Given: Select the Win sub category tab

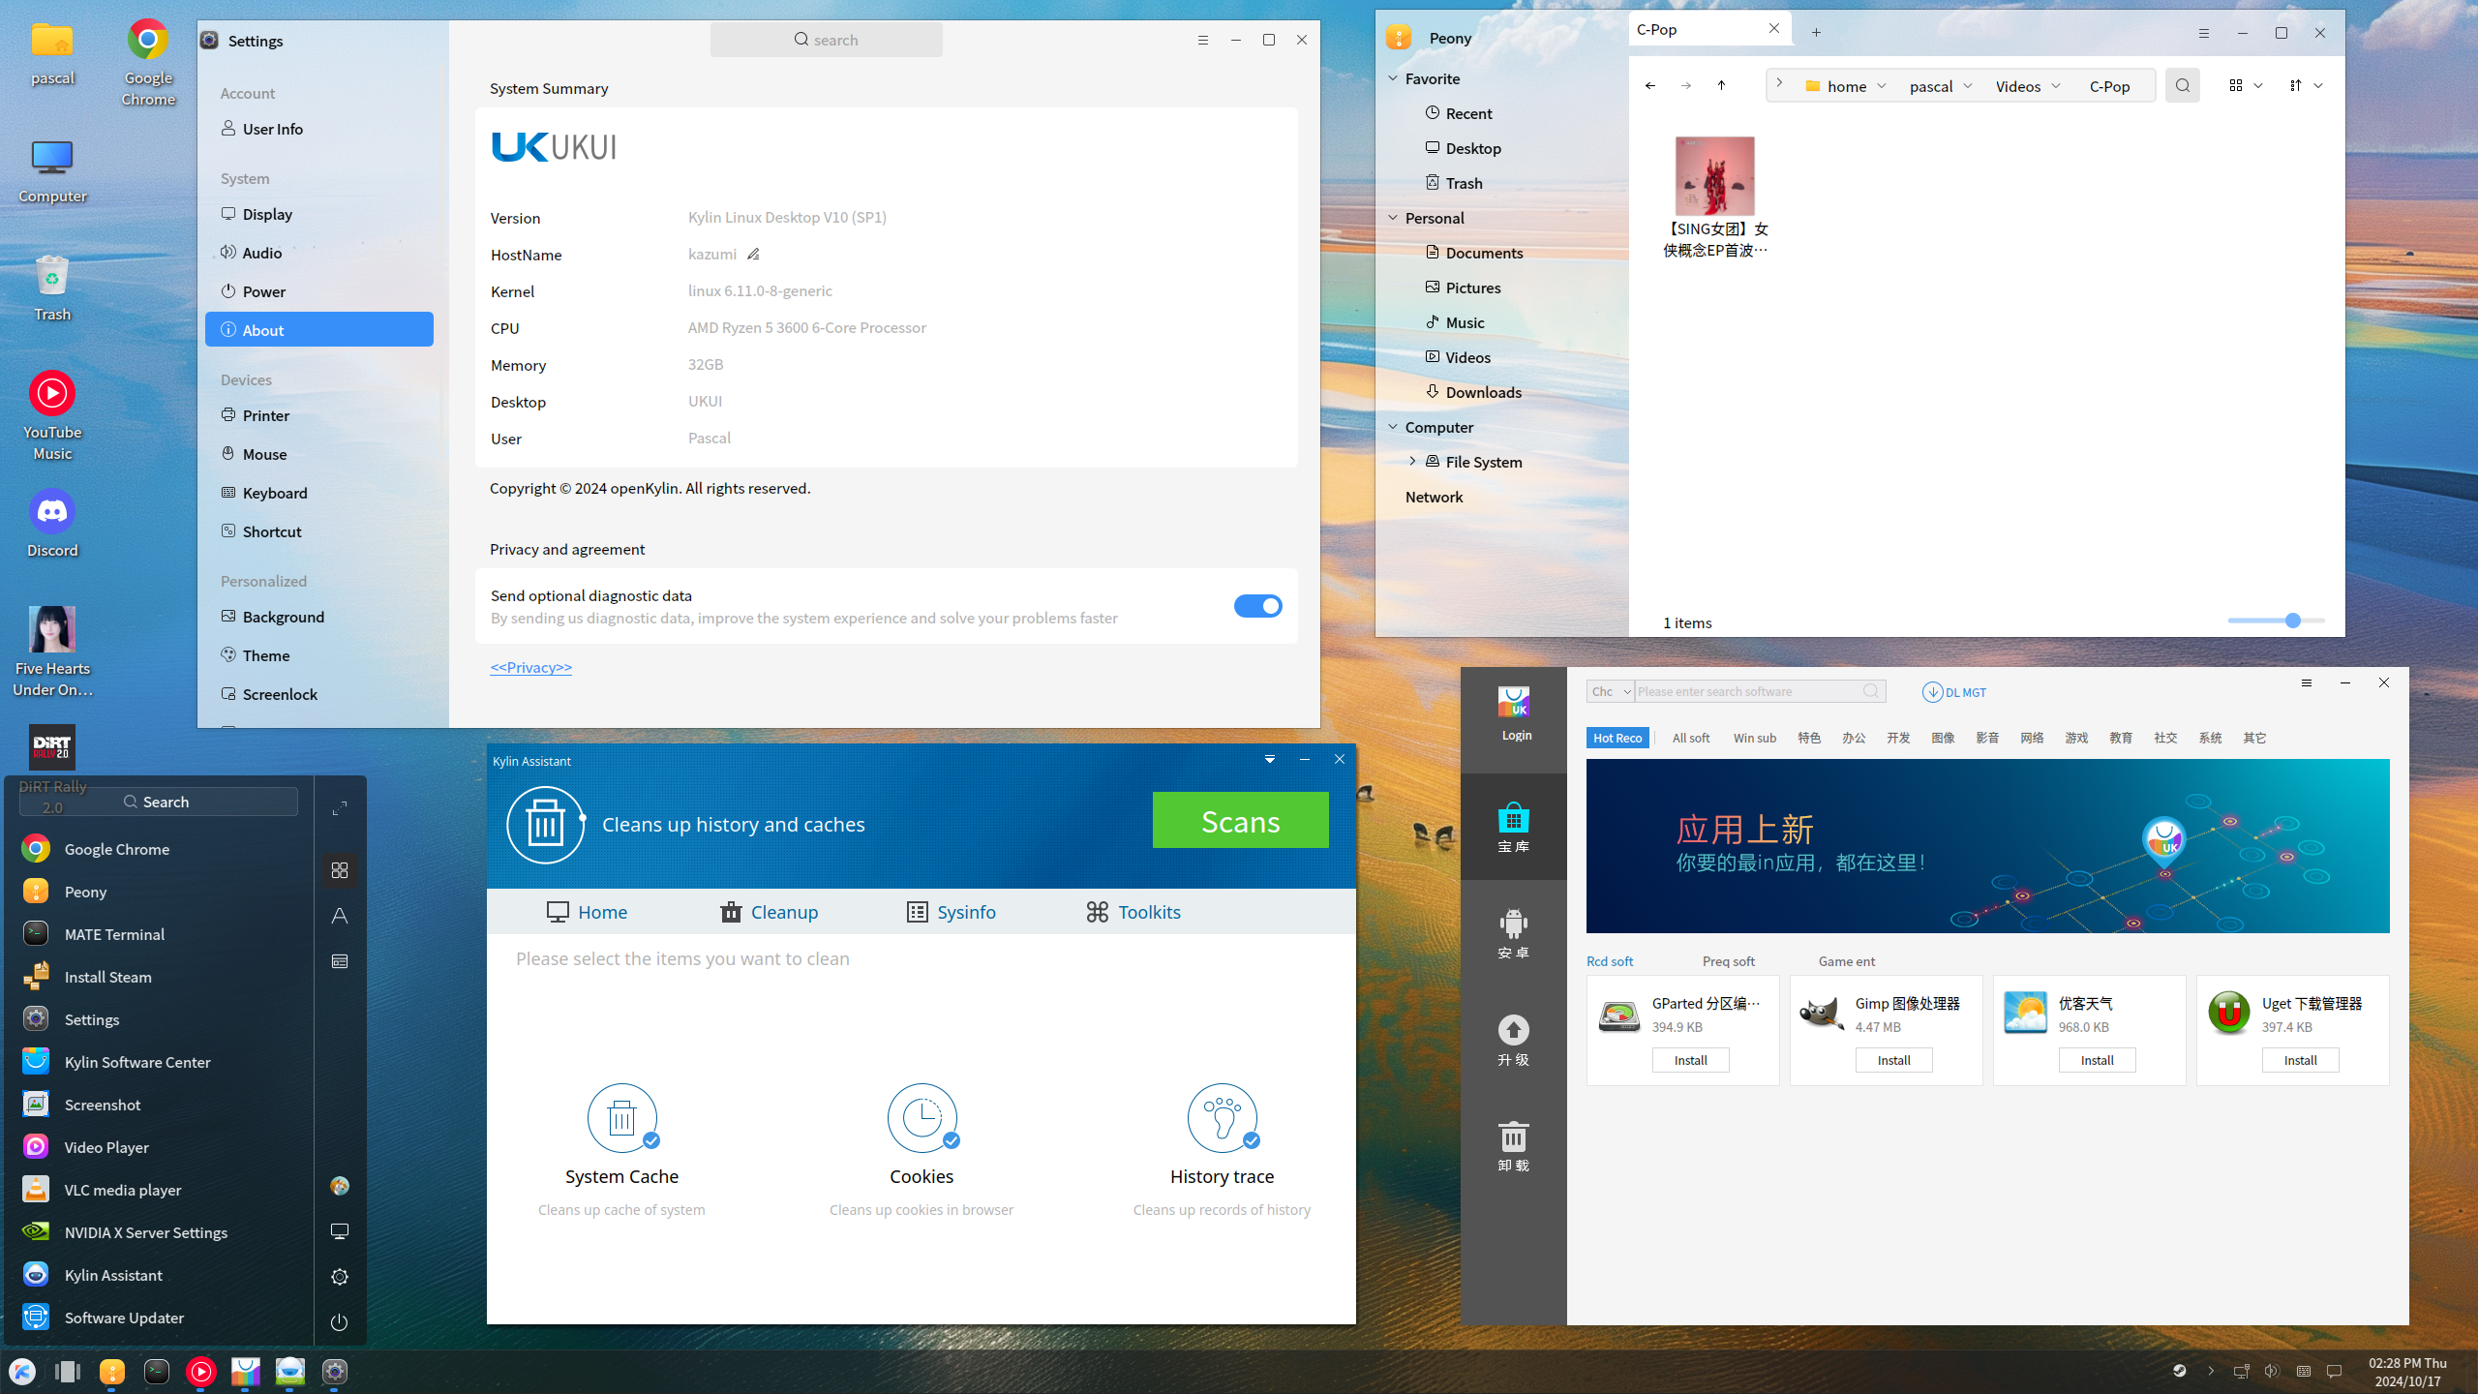Looking at the screenshot, I should (x=1754, y=738).
